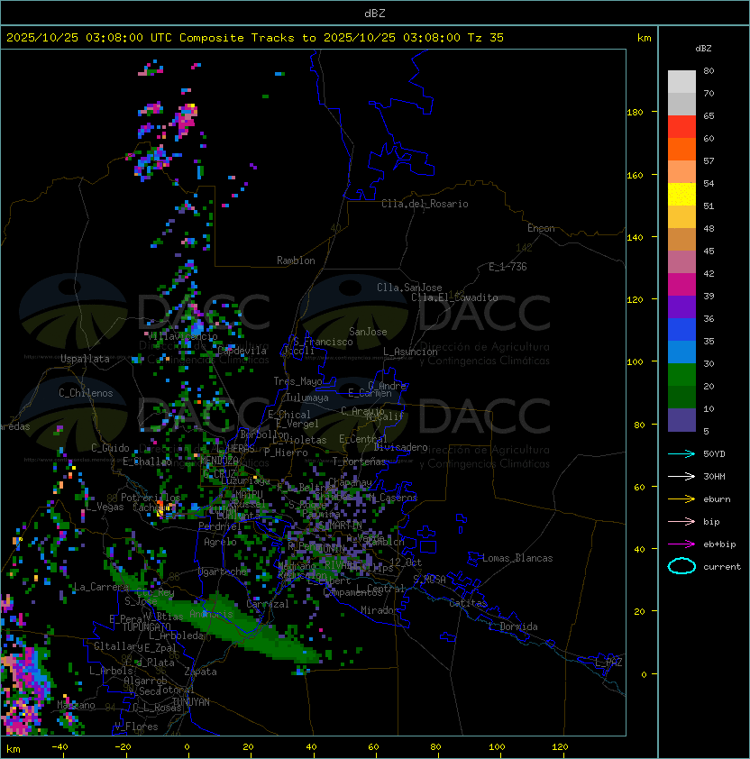Viewport: 750px width, 759px height.
Task: Click the 'Agrelo' map label
Action: point(220,542)
